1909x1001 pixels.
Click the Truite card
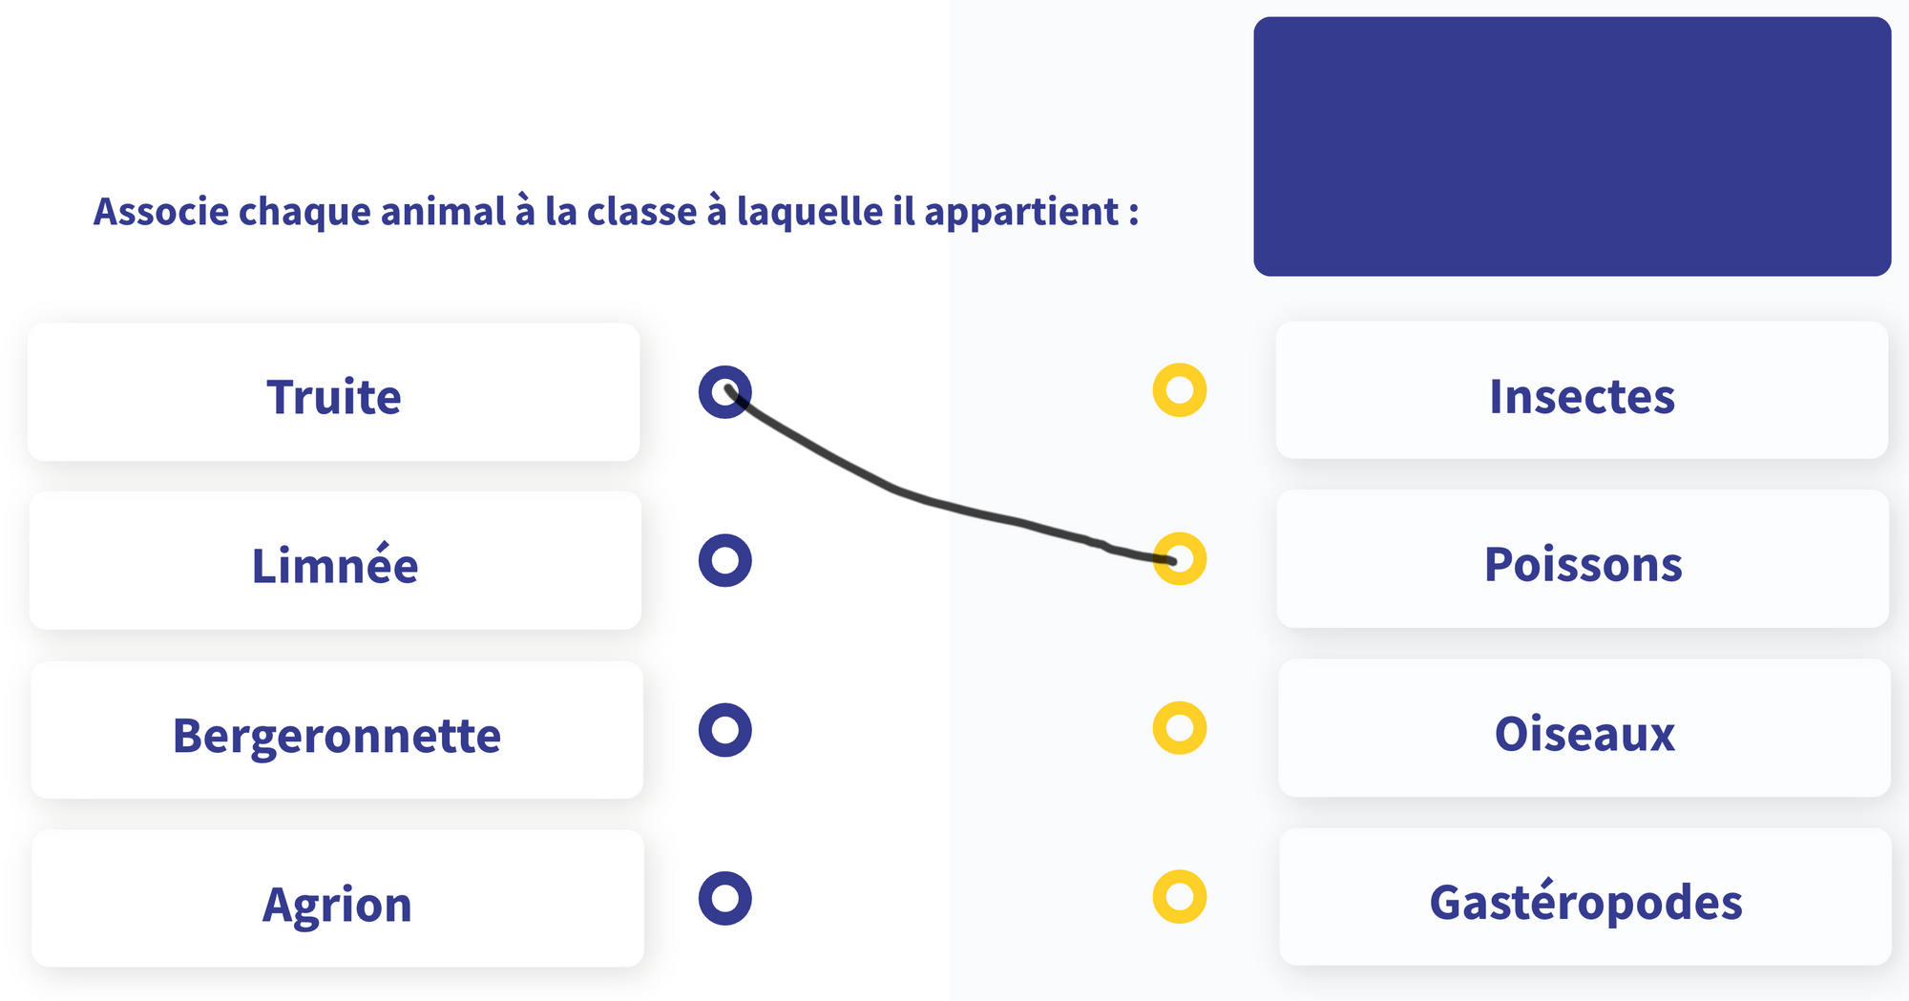tap(334, 392)
